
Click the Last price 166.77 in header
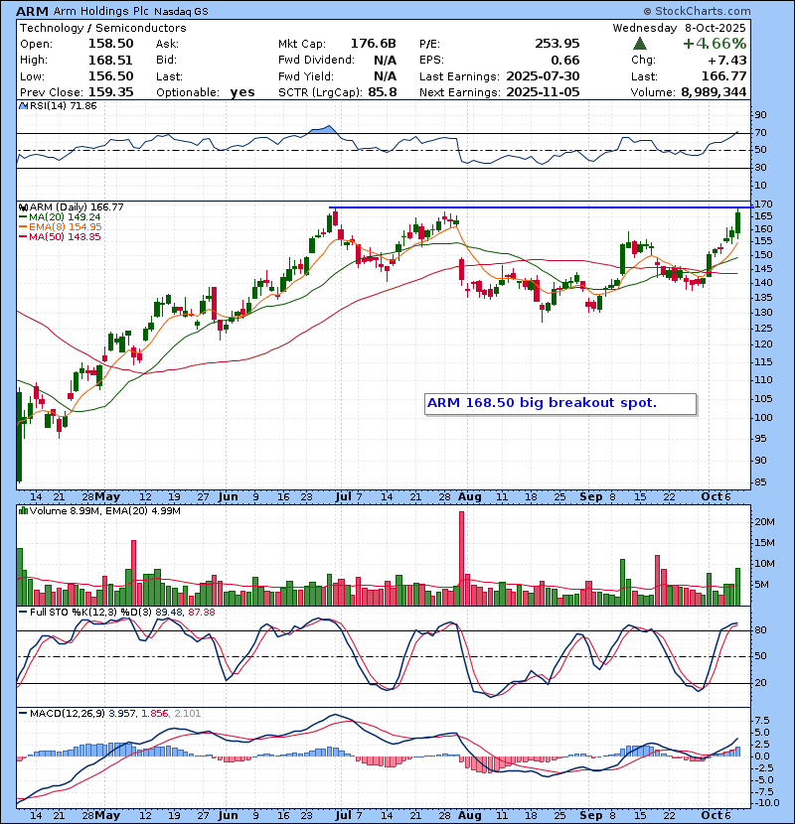click(724, 76)
